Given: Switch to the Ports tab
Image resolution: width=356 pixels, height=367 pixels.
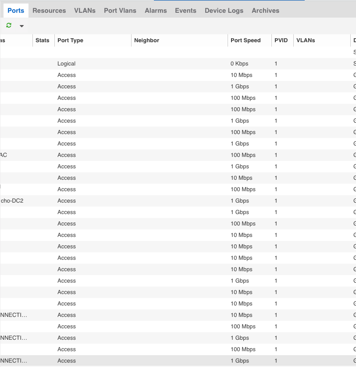Looking at the screenshot, I should tap(16, 11).
